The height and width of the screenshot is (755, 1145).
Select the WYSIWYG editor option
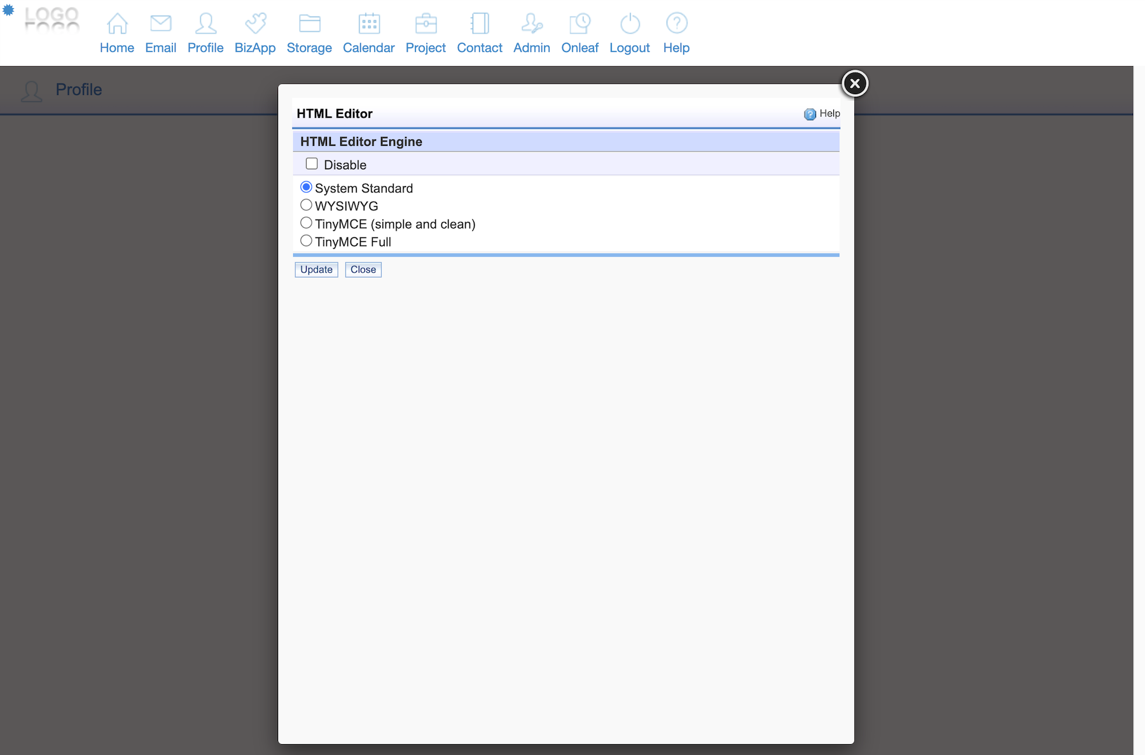[x=306, y=205]
